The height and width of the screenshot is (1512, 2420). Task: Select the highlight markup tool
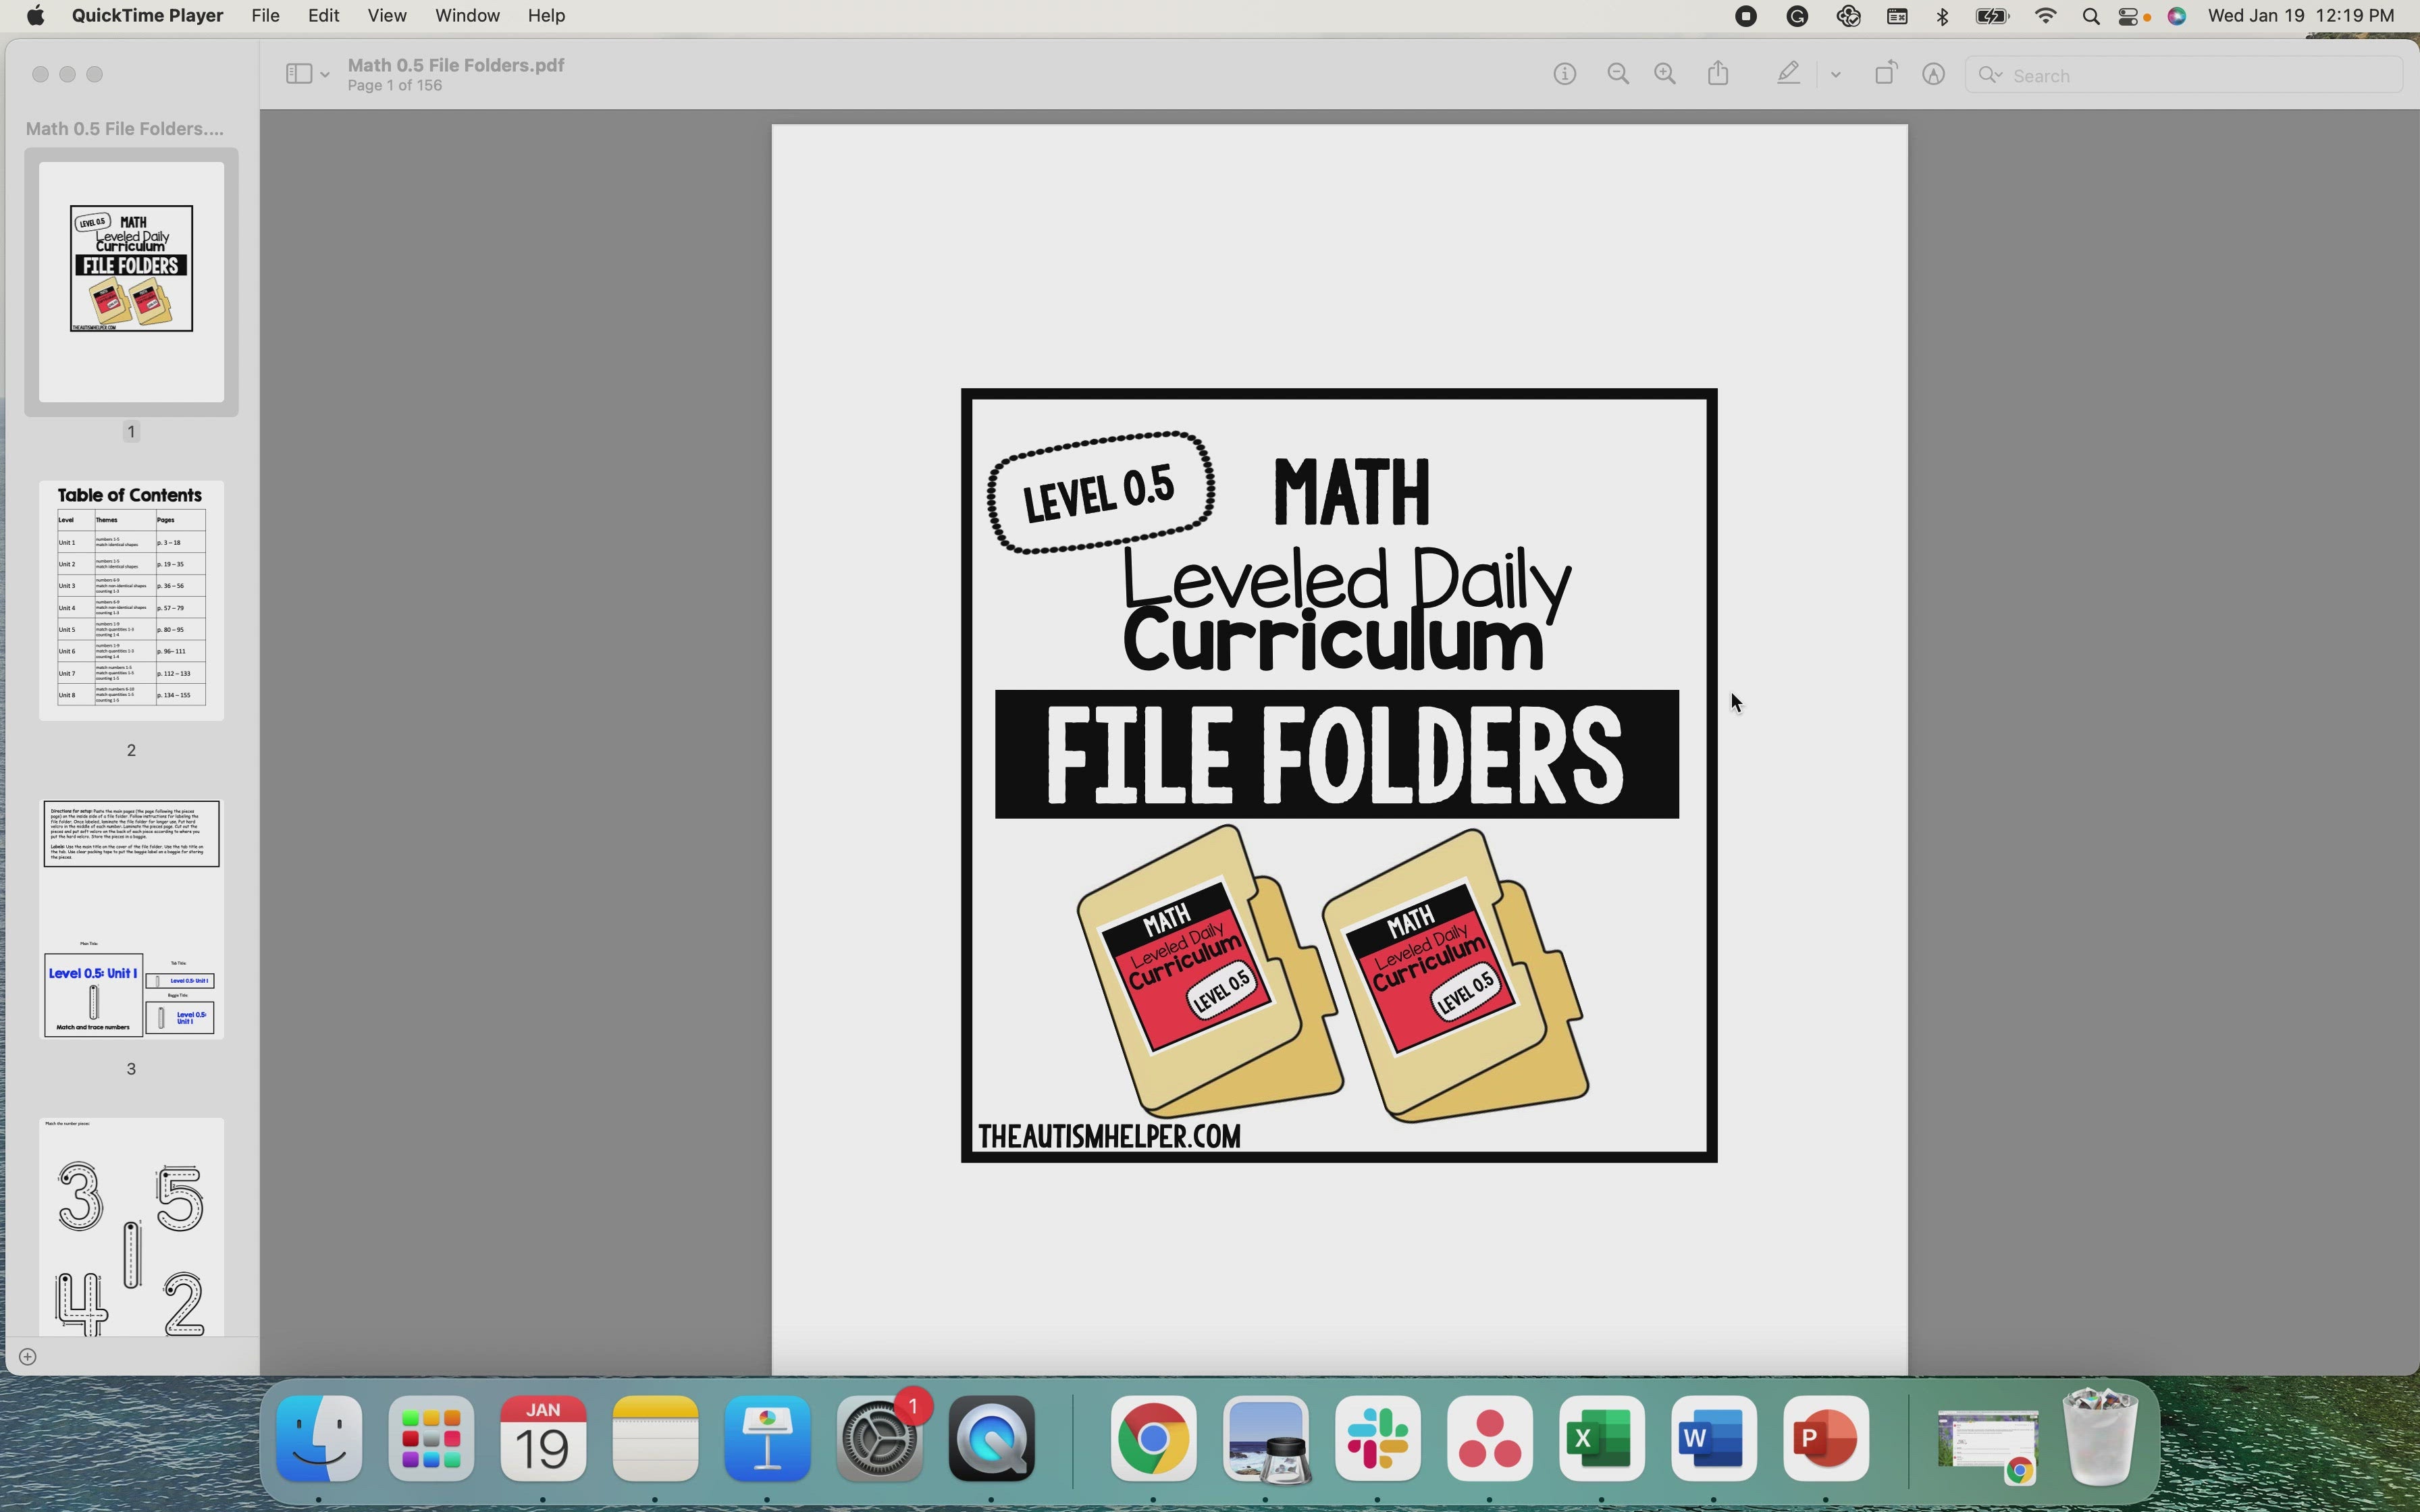(x=1787, y=73)
